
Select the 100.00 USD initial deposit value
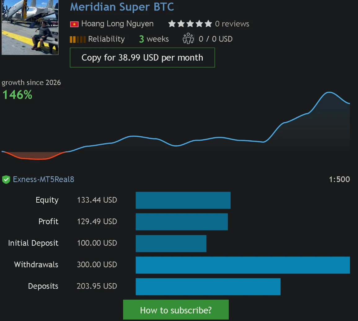[97, 243]
